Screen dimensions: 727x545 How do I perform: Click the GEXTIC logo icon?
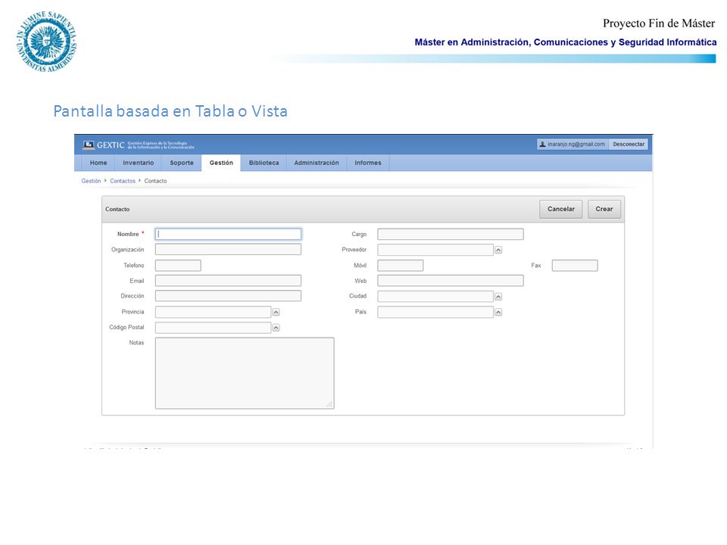click(89, 145)
